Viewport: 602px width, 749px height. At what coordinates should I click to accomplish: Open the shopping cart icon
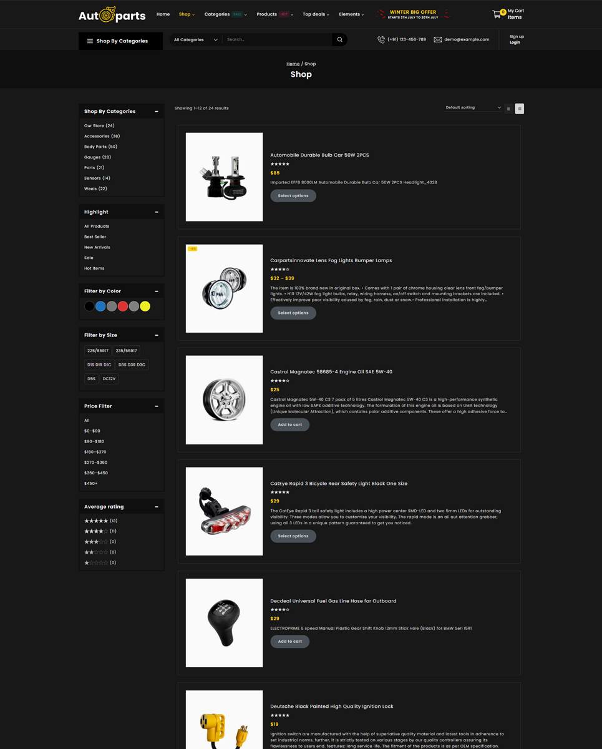pyautogui.click(x=497, y=14)
